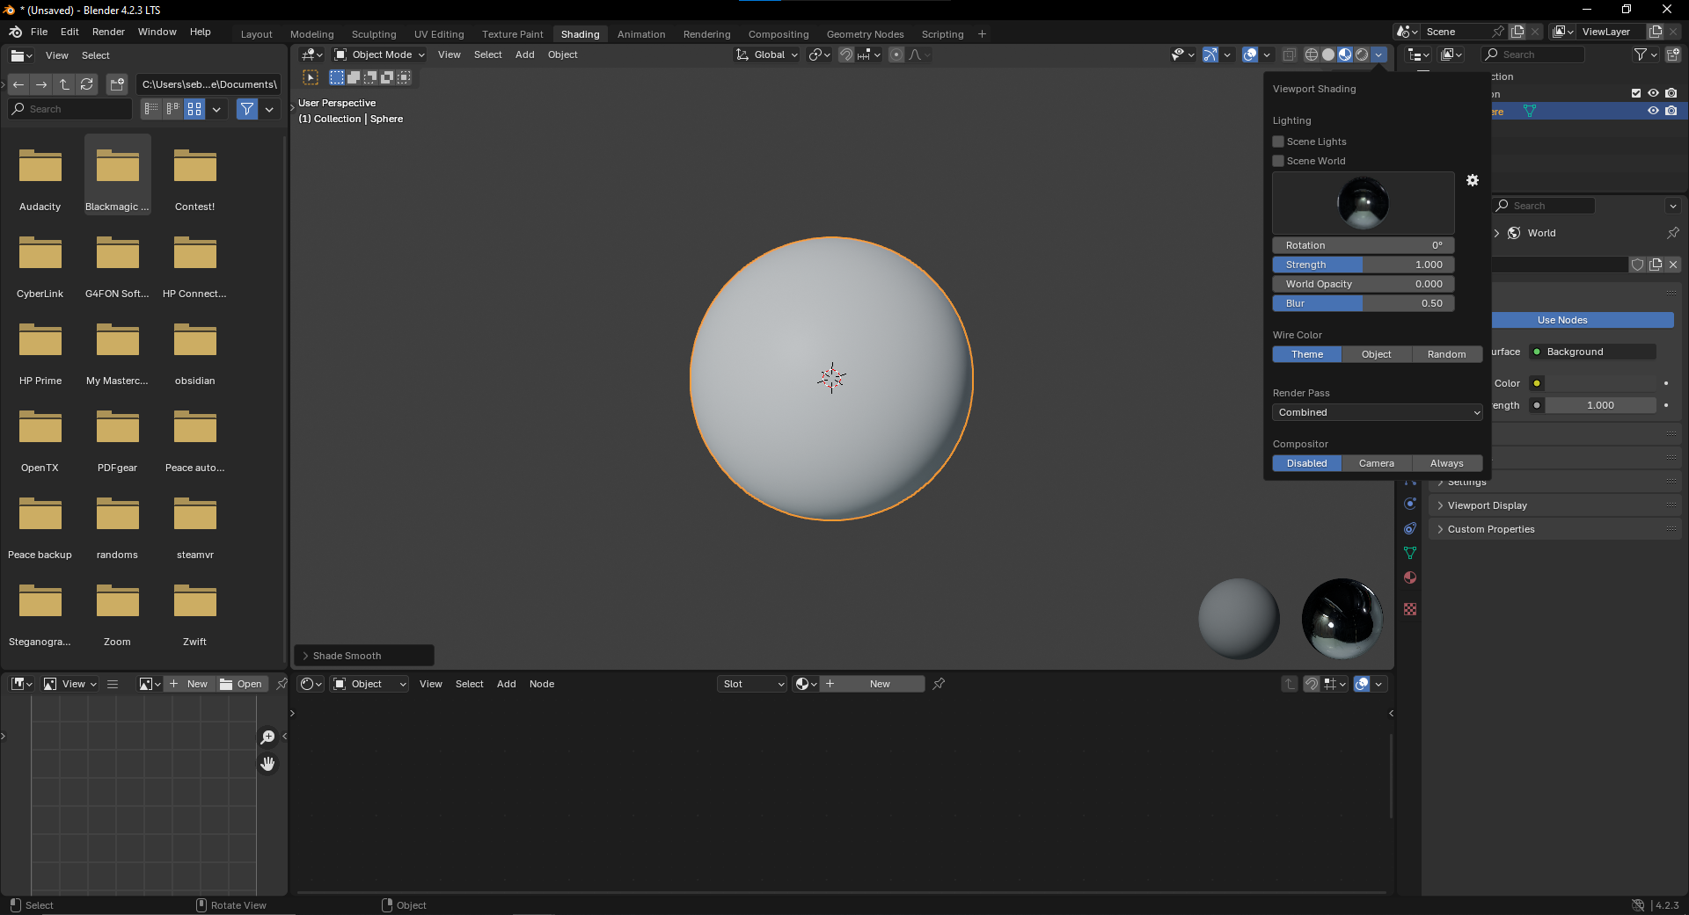Screen dimensions: 1689x915
Task: Switch to the Animation workspace tab
Action: pyautogui.click(x=641, y=33)
